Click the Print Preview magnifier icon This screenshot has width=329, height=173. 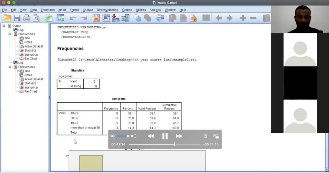(x=36, y=18)
